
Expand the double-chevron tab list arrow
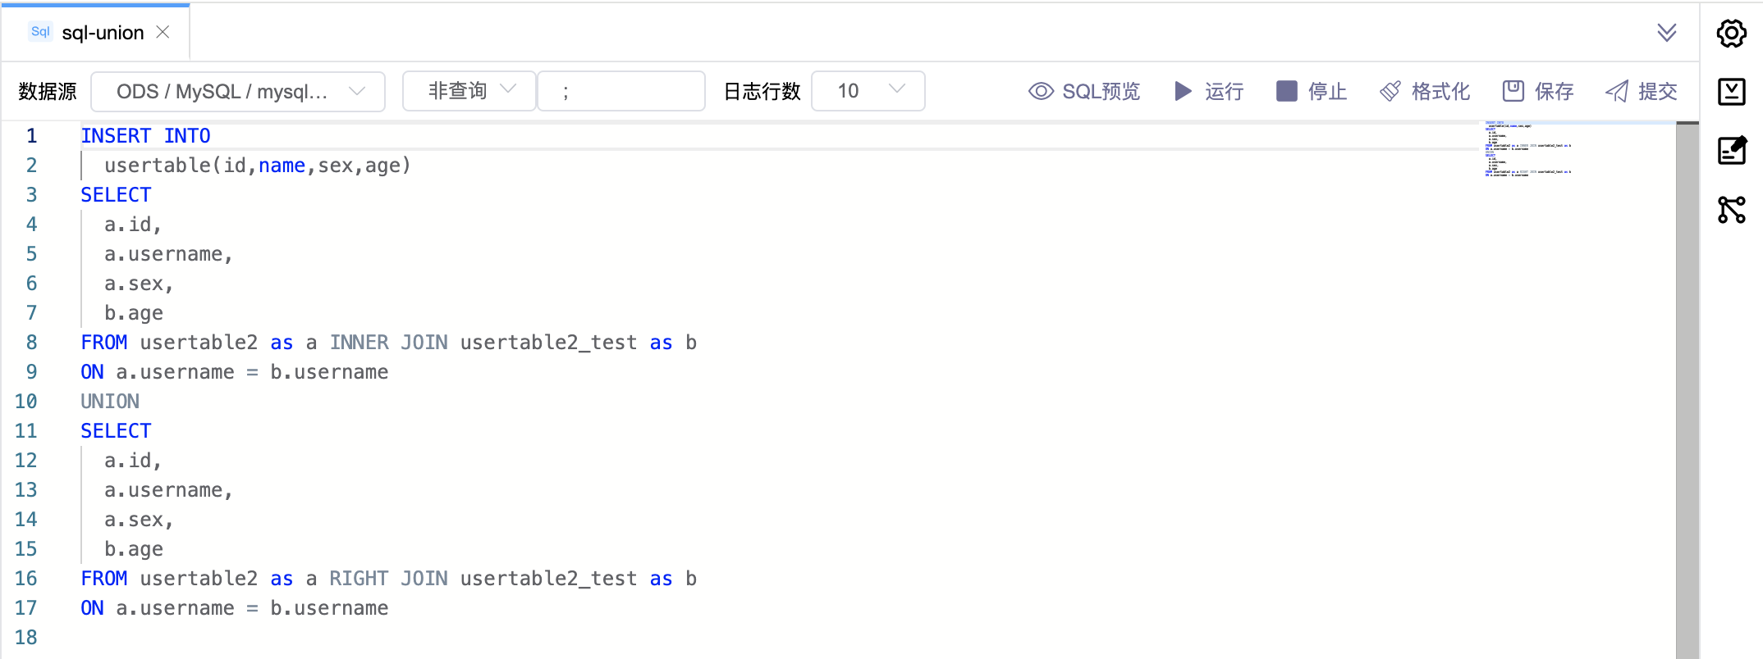pyautogui.click(x=1666, y=33)
